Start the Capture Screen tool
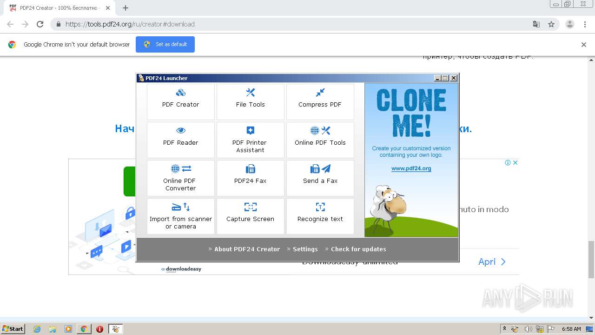595x335 pixels. [x=251, y=216]
